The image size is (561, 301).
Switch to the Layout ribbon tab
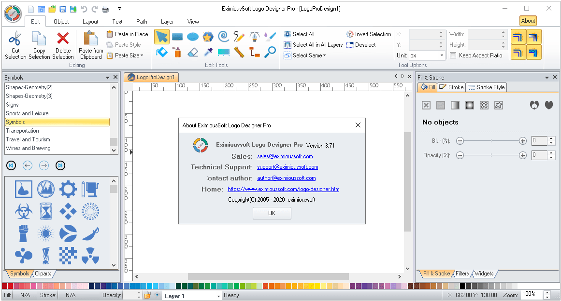point(90,21)
